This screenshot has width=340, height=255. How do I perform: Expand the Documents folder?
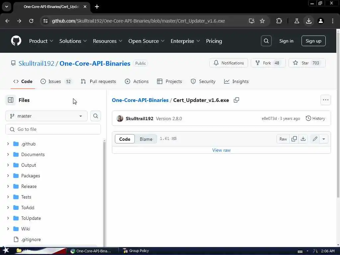pos(8,154)
